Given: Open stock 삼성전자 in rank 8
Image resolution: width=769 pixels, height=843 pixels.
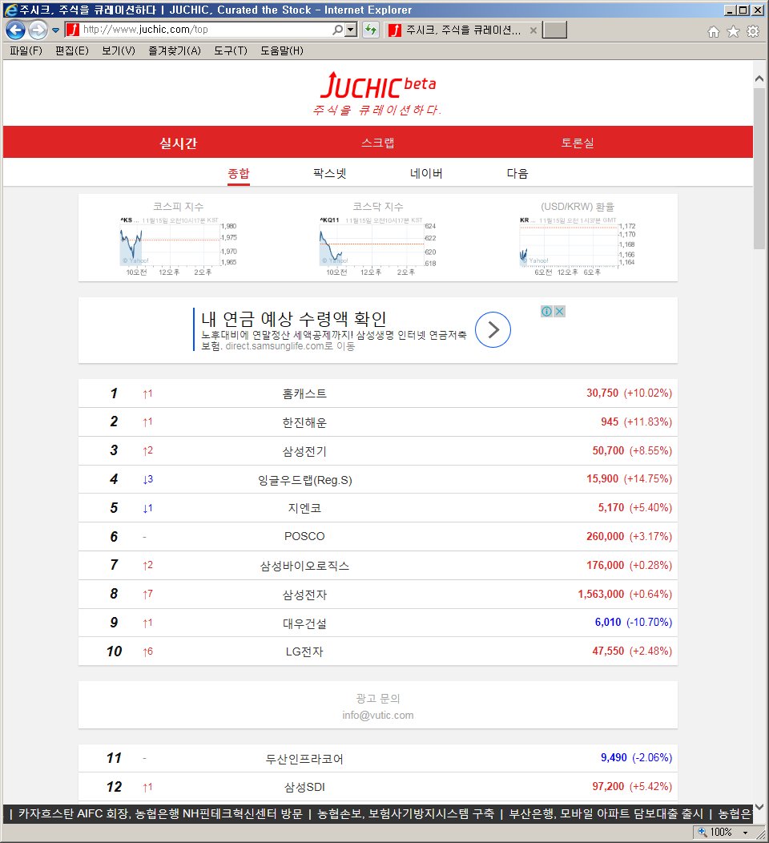Looking at the screenshot, I should tap(304, 595).
